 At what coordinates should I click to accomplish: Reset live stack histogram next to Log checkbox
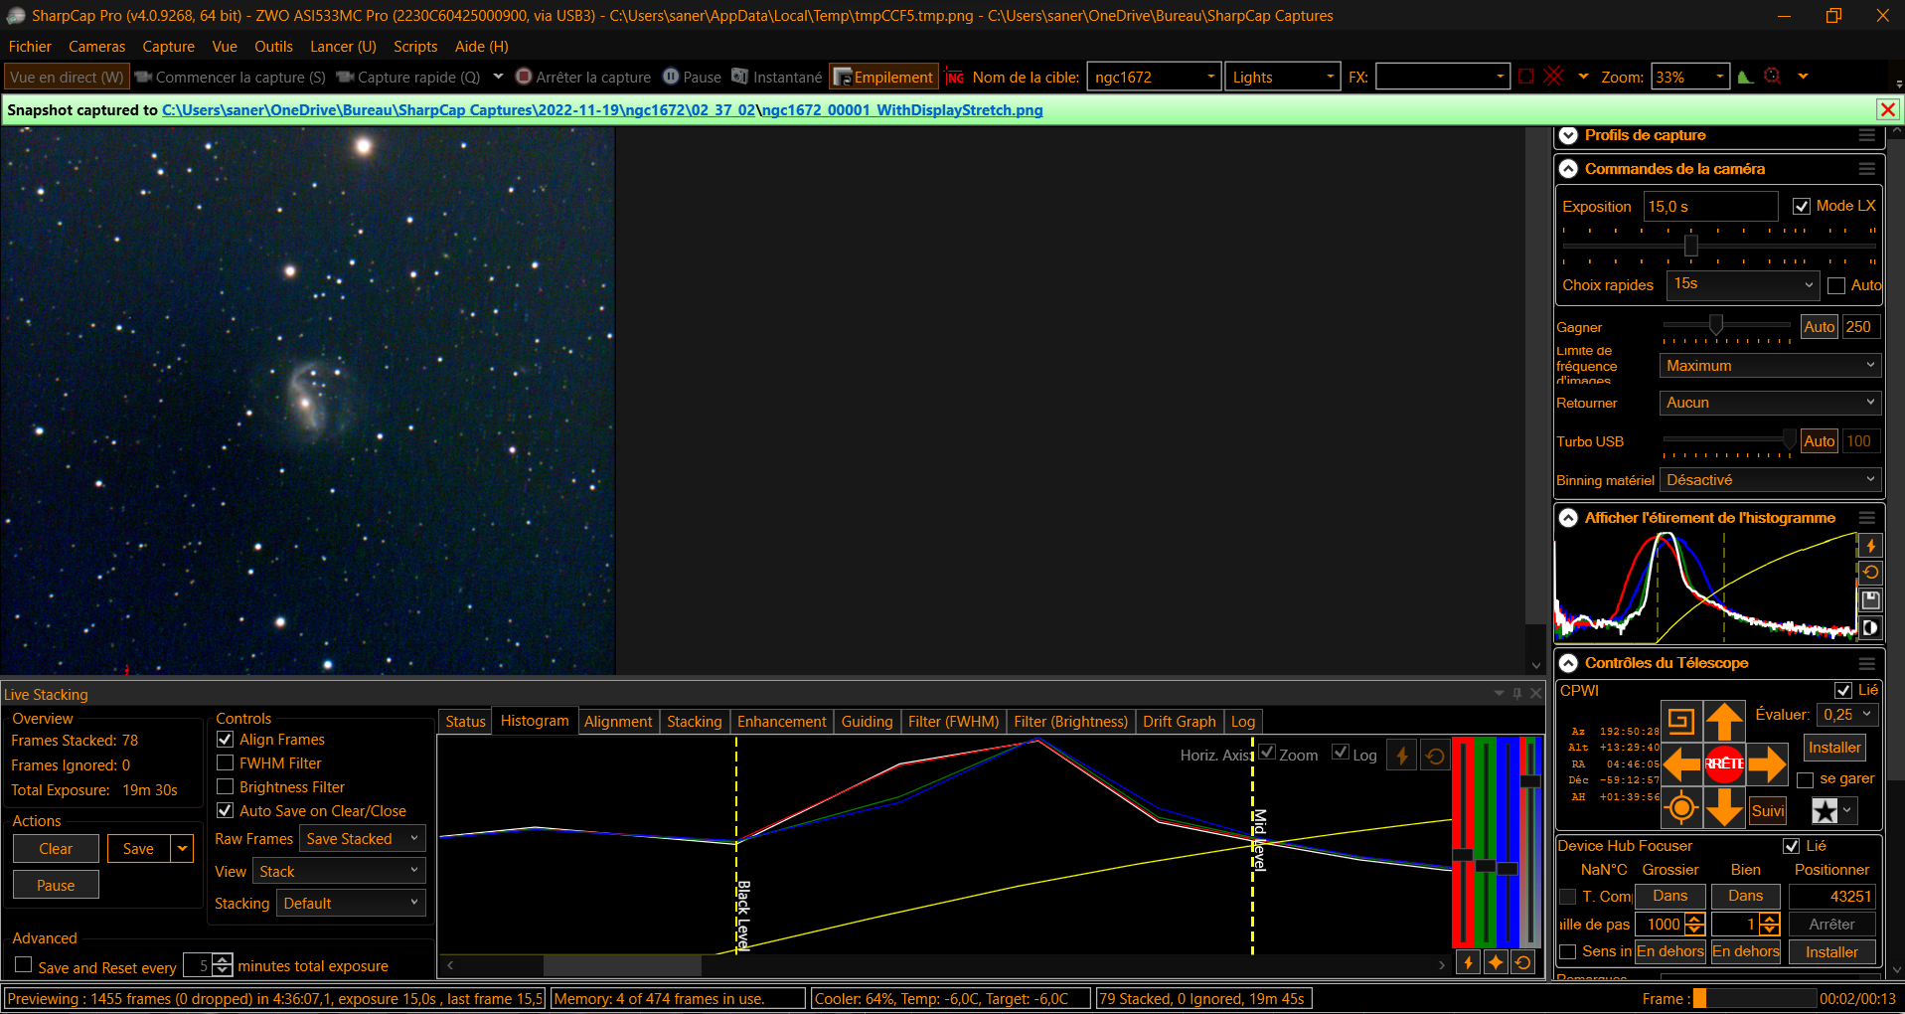(x=1435, y=756)
